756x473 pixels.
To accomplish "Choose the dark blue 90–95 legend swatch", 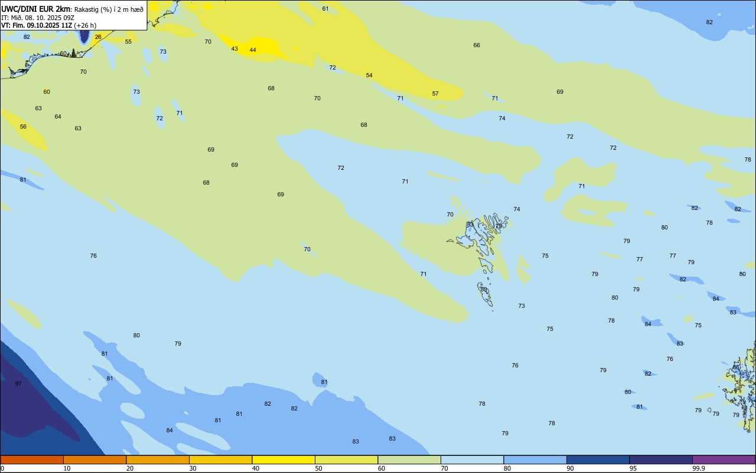I will [598, 459].
